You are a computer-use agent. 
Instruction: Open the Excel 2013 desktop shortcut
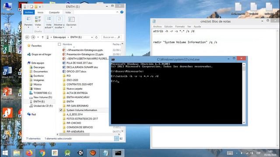pos(7,51)
